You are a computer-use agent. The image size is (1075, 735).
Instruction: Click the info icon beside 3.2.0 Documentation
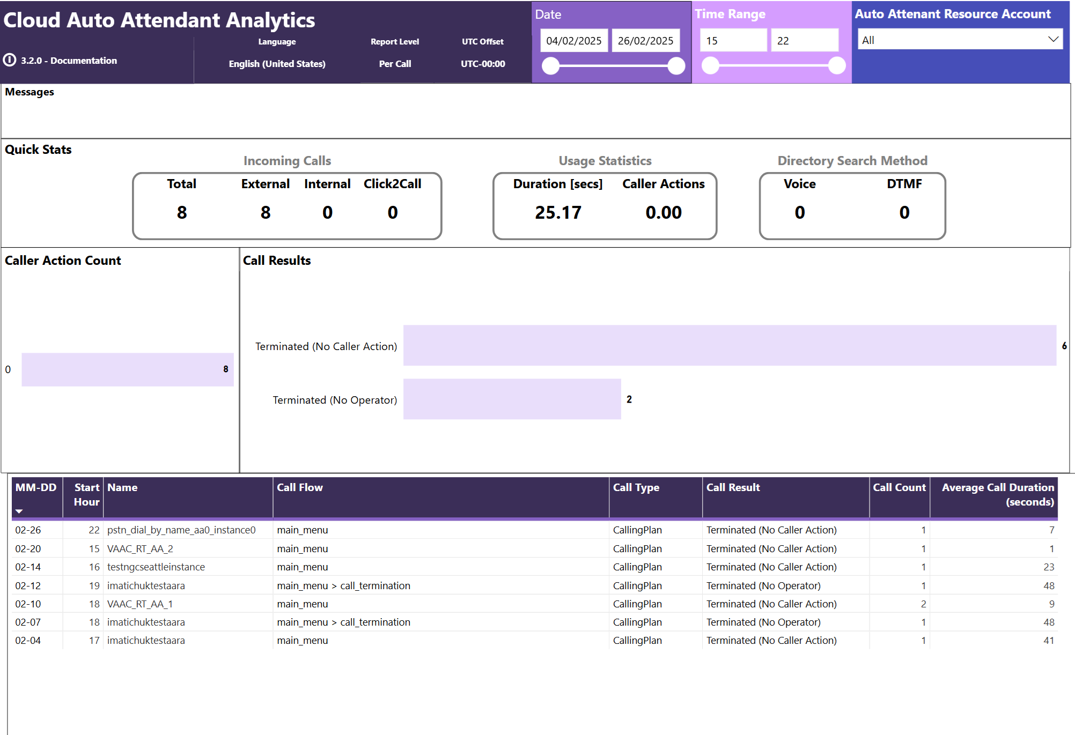click(x=10, y=60)
